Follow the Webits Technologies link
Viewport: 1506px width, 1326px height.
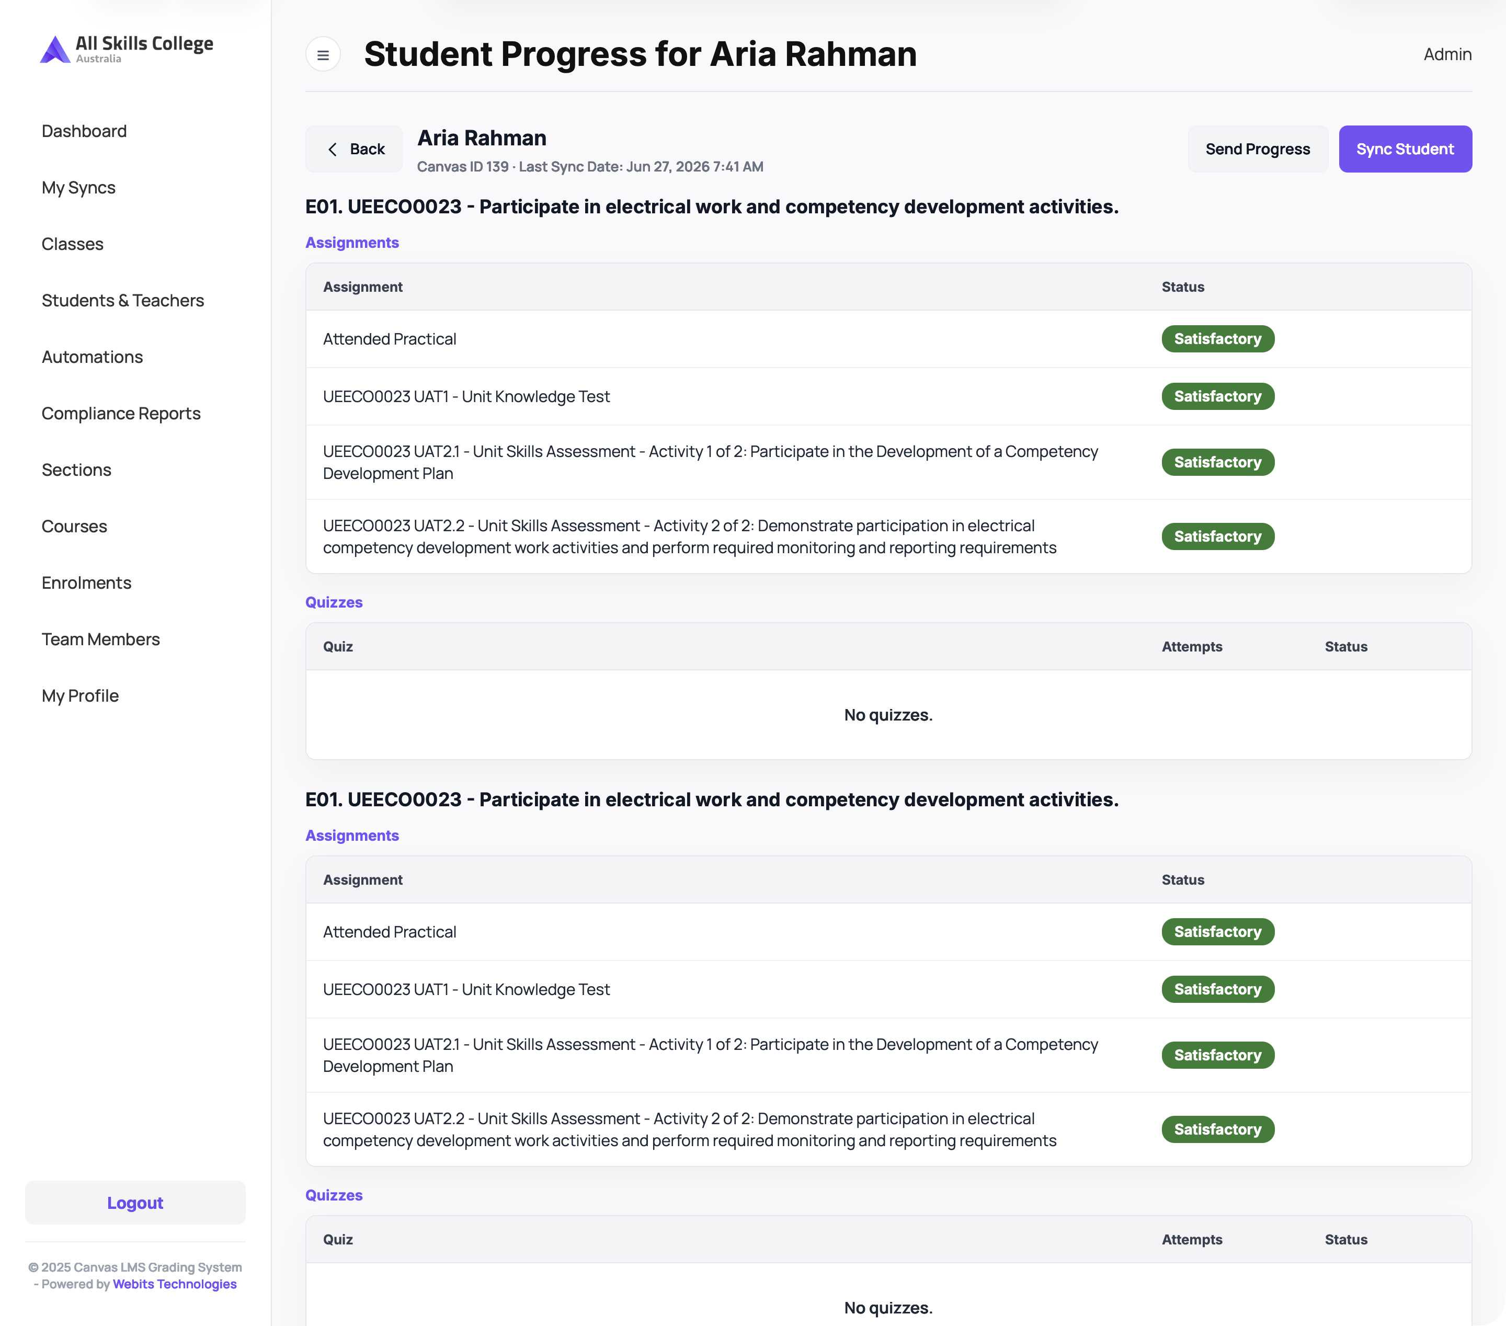[x=175, y=1284]
